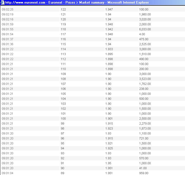Image resolution: width=185 pixels, height=175 pixels.
Task: Click the trade number 105
Action: [x=63, y=94]
